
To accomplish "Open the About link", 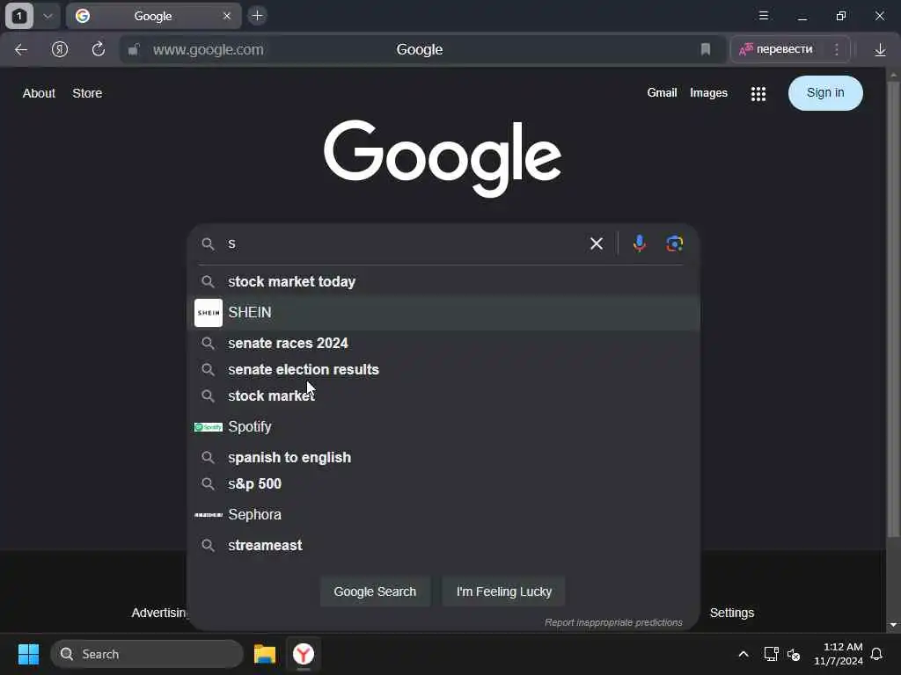I will coord(39,93).
